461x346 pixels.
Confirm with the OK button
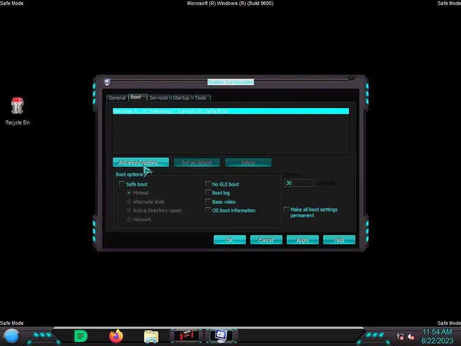[x=230, y=240]
